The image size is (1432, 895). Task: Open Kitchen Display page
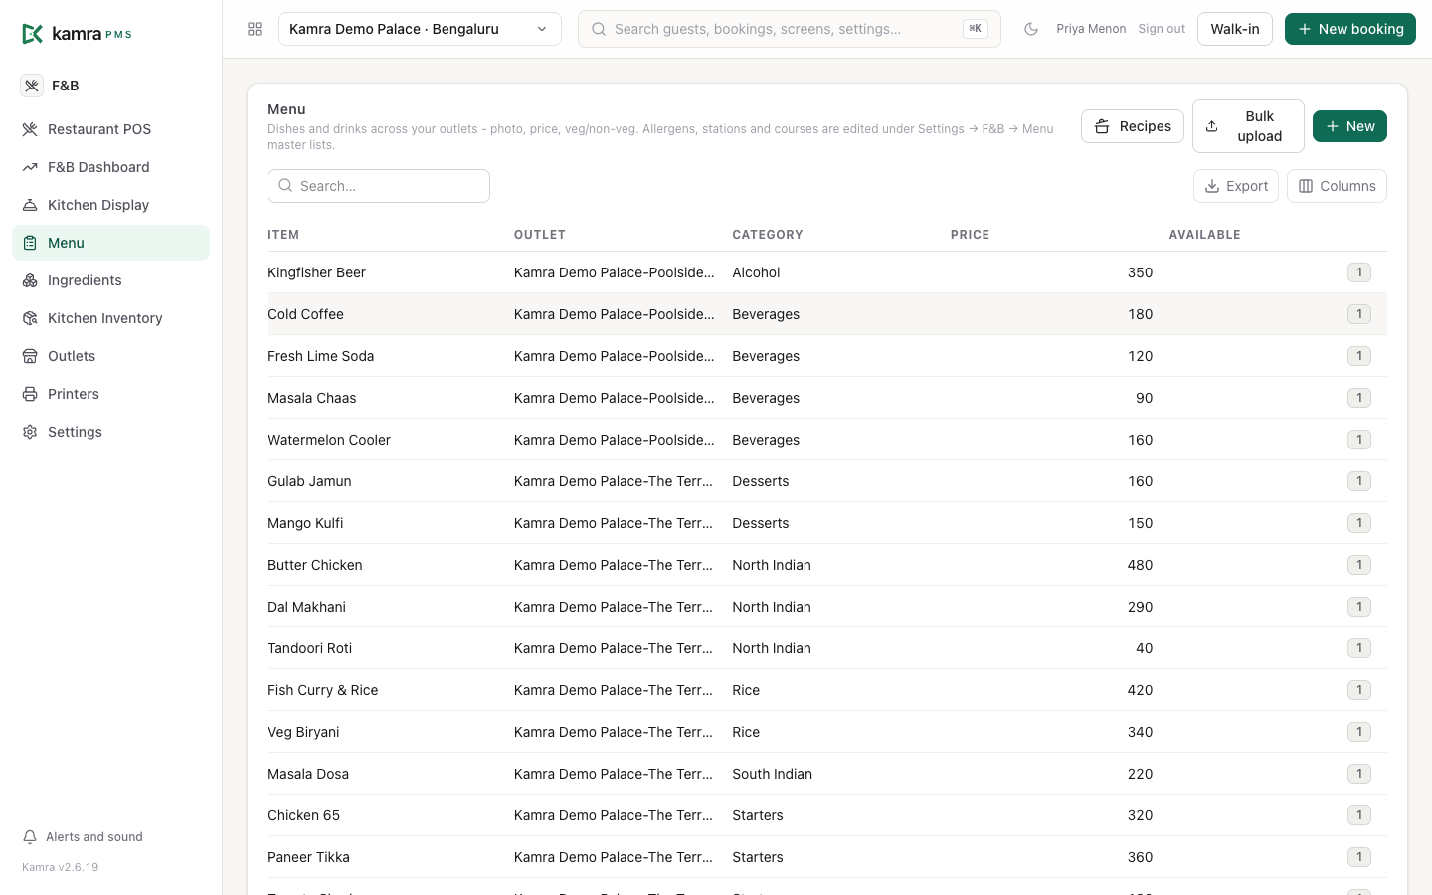[x=110, y=205]
